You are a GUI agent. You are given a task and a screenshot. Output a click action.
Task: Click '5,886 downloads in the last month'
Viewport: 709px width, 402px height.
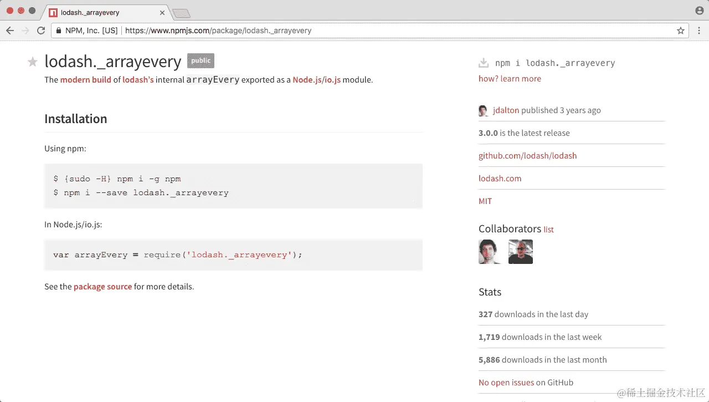tap(543, 360)
